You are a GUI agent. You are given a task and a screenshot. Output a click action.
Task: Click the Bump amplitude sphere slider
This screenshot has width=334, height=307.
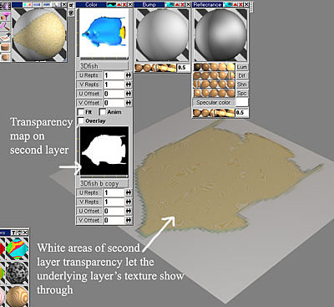click(x=155, y=68)
